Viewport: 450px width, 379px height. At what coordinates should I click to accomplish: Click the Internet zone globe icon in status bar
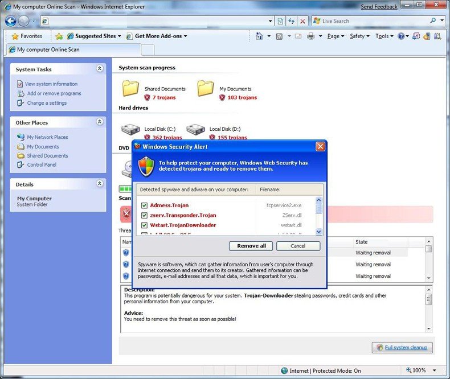click(x=284, y=370)
